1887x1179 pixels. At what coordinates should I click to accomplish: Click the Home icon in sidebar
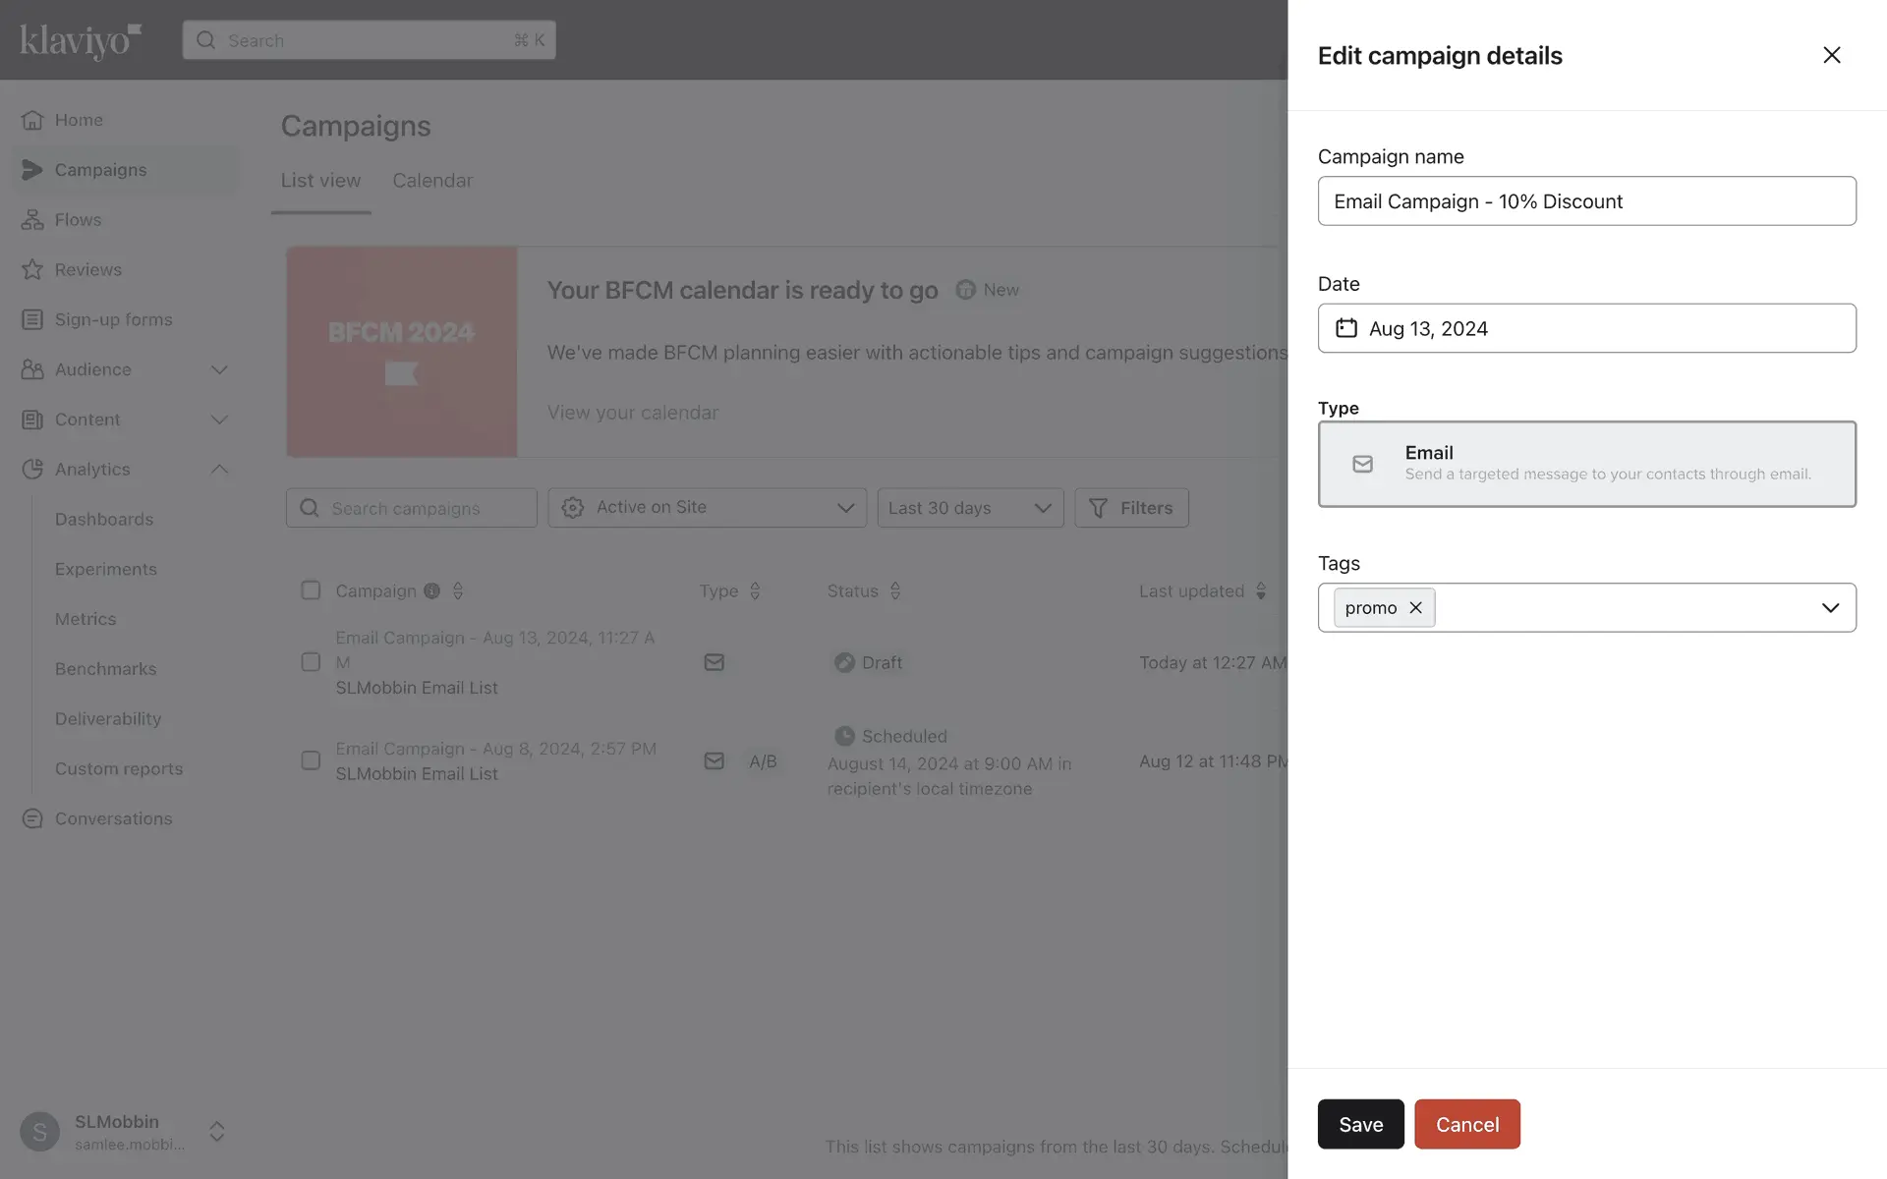pos(32,120)
